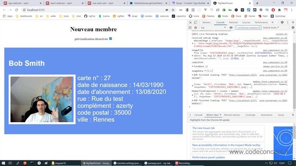Click the inspect element picker icon
The image size is (296, 166).
(x=190, y=23)
